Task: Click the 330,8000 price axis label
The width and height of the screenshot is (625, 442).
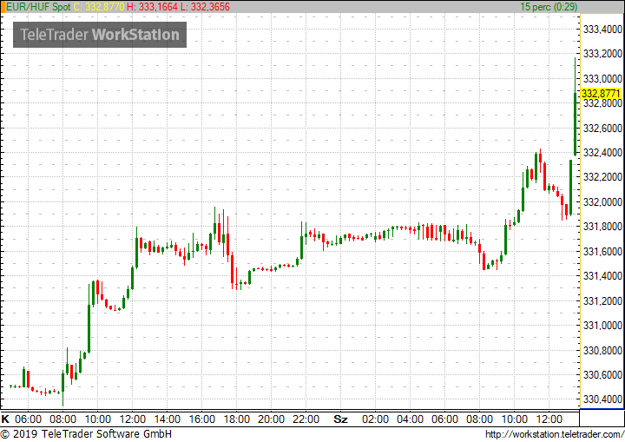Action: tap(602, 350)
